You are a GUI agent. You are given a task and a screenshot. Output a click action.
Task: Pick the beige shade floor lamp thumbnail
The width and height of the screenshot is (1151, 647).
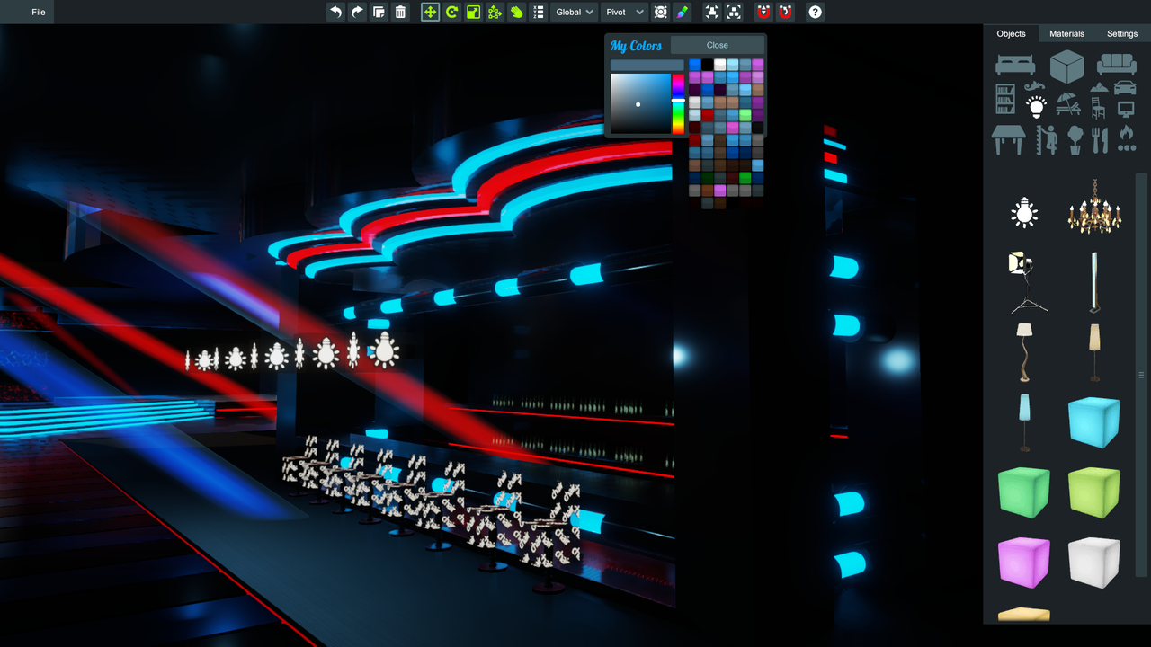click(1094, 352)
